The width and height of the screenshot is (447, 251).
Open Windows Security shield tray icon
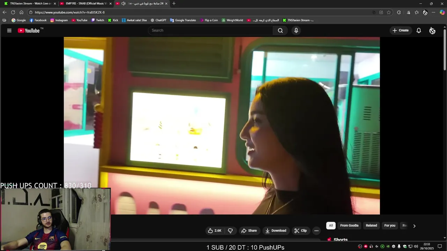405,246
